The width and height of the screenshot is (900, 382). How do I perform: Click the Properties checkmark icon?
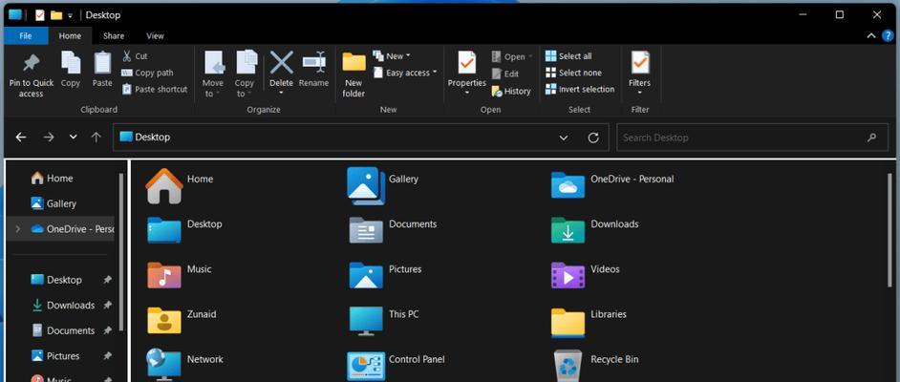point(467,62)
